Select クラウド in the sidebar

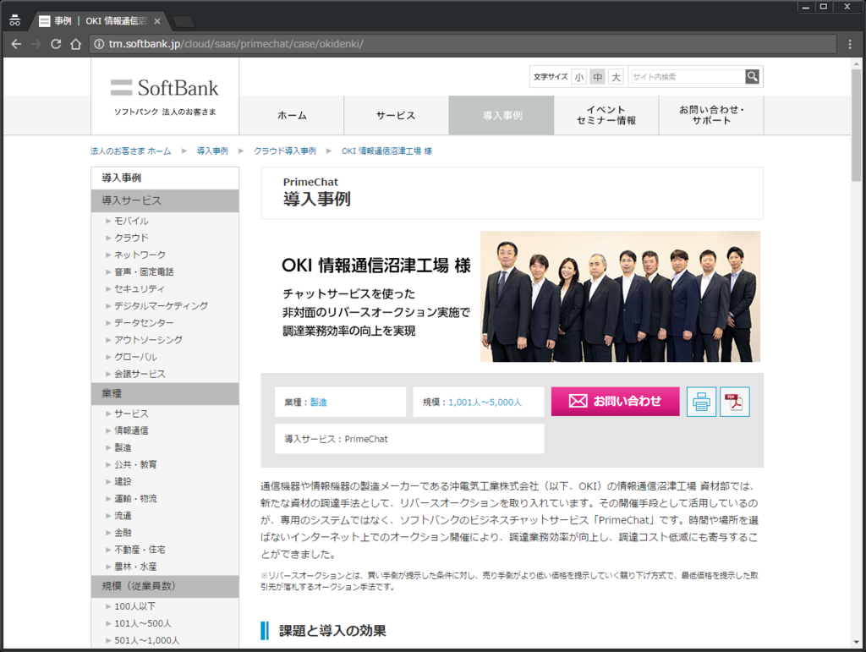coord(131,238)
